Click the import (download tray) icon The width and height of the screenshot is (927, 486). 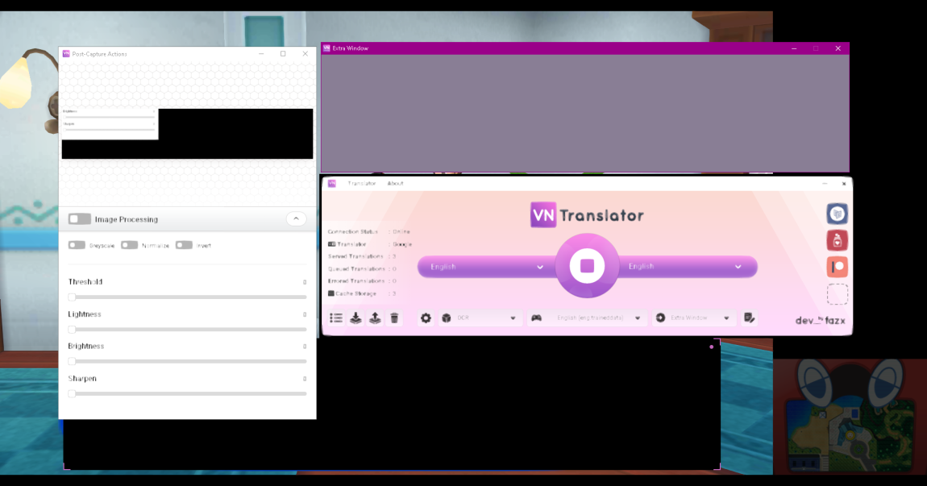click(355, 318)
